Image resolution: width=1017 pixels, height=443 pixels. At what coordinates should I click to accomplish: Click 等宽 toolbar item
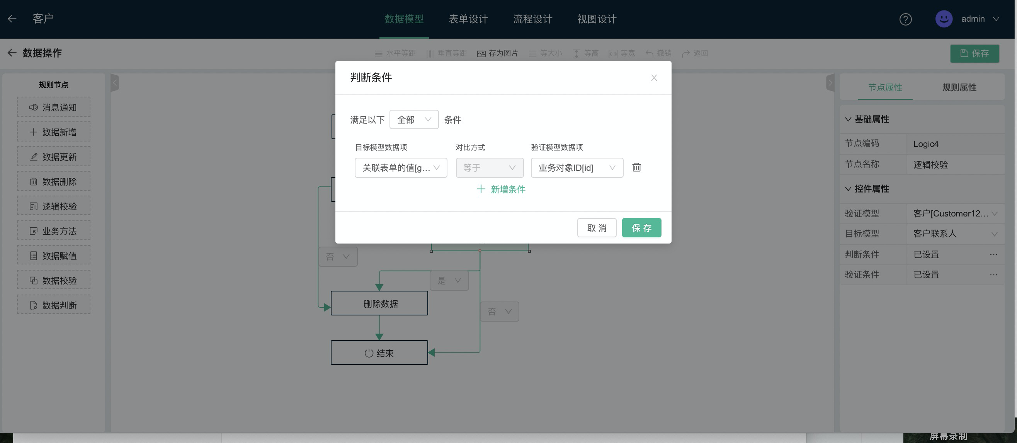tap(622, 53)
